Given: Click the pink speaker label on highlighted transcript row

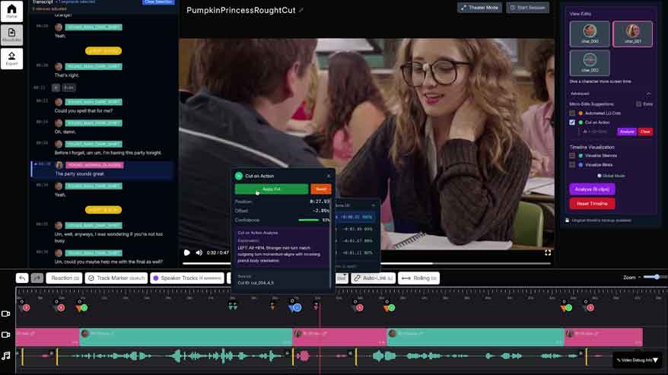Looking at the screenshot, I should pos(94,165).
